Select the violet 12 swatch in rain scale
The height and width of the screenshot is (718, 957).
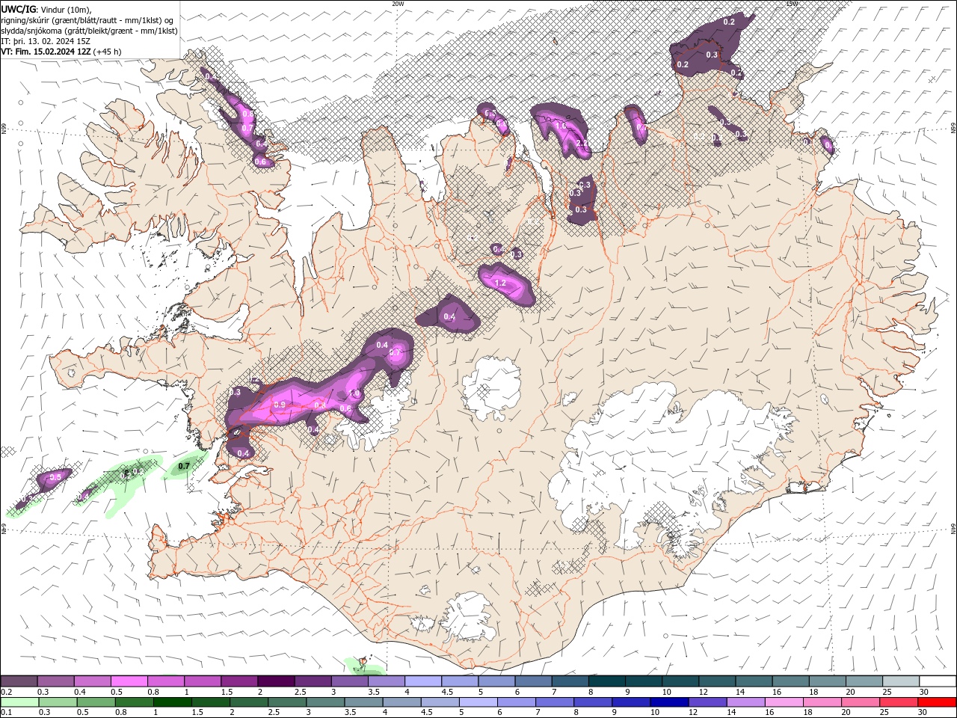click(x=707, y=702)
